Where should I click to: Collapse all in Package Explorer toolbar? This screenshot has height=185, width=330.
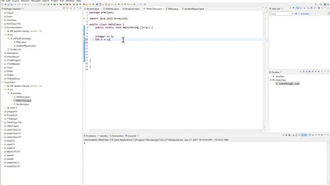coord(64,8)
